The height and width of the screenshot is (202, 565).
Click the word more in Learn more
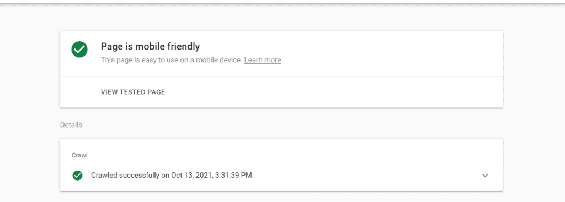pyautogui.click(x=272, y=60)
